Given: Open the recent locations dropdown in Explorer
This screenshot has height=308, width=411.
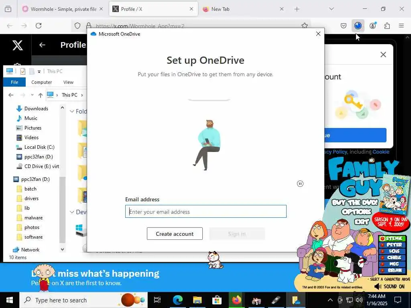Looking at the screenshot, I should (x=32, y=95).
